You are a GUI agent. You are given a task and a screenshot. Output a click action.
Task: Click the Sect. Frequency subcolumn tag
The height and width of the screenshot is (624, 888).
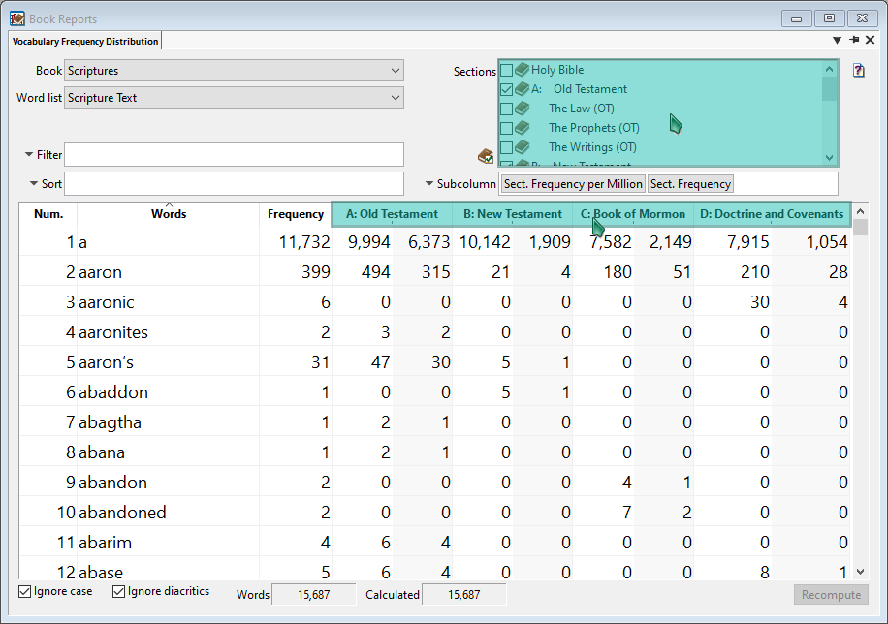pyautogui.click(x=690, y=184)
